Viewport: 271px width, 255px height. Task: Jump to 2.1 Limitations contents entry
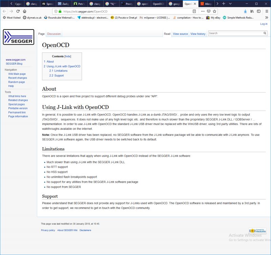(58, 71)
